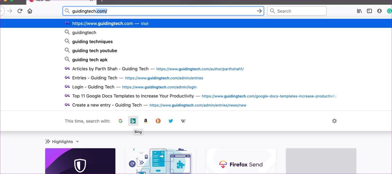Select the 'guidingtech' search suggestion

[x=196, y=33]
